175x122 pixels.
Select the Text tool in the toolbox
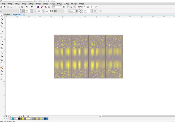coord(2,48)
